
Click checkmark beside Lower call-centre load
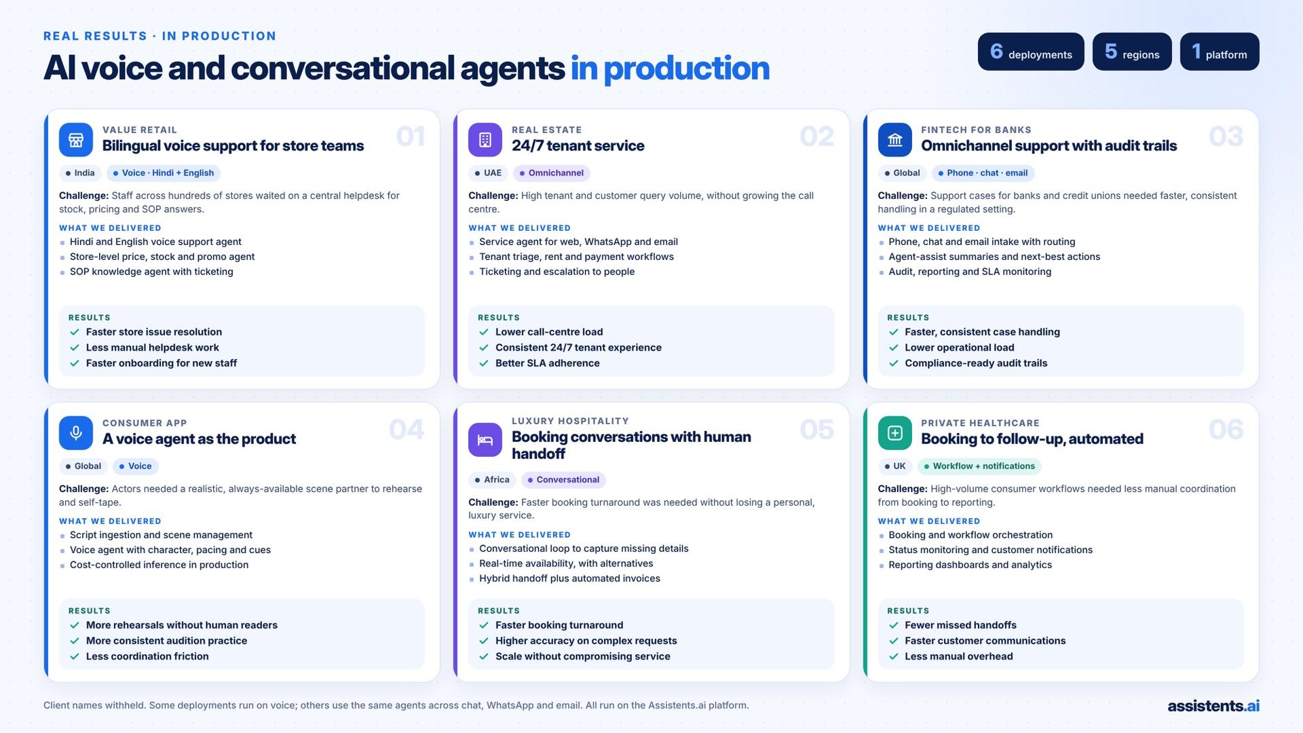click(484, 332)
